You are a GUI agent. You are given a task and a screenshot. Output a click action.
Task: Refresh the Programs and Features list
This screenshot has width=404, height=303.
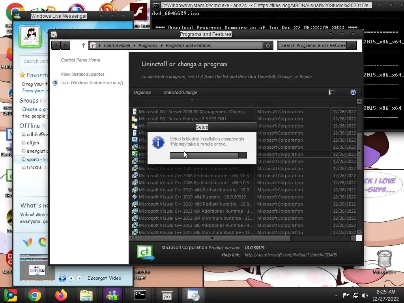(x=268, y=46)
